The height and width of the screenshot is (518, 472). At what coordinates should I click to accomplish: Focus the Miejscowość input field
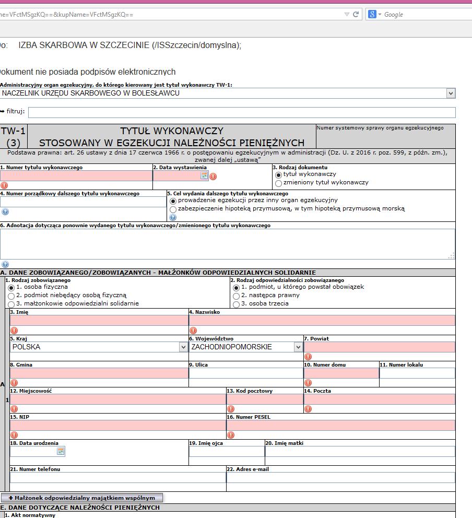tap(118, 399)
